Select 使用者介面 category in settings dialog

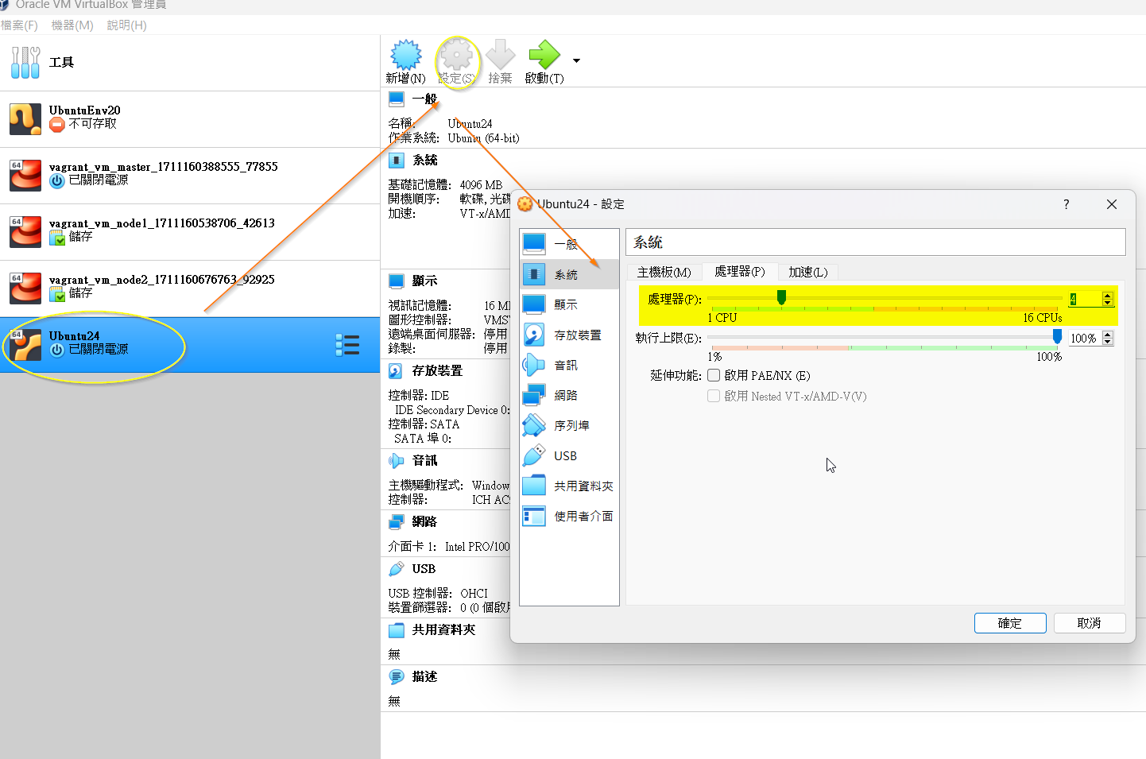pyautogui.click(x=569, y=516)
